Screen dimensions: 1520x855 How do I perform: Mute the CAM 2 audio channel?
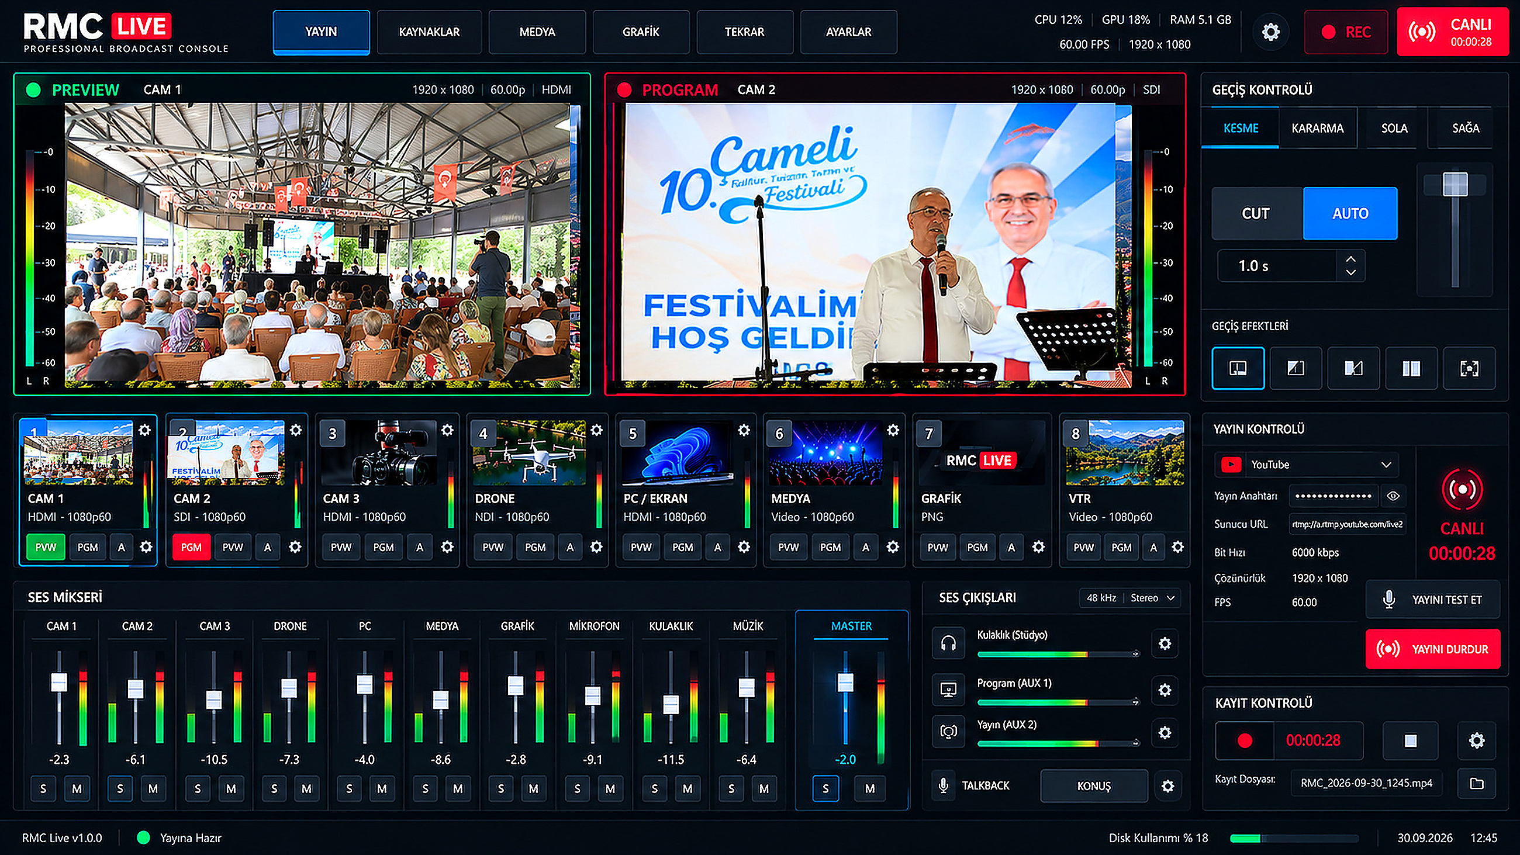coord(153,789)
